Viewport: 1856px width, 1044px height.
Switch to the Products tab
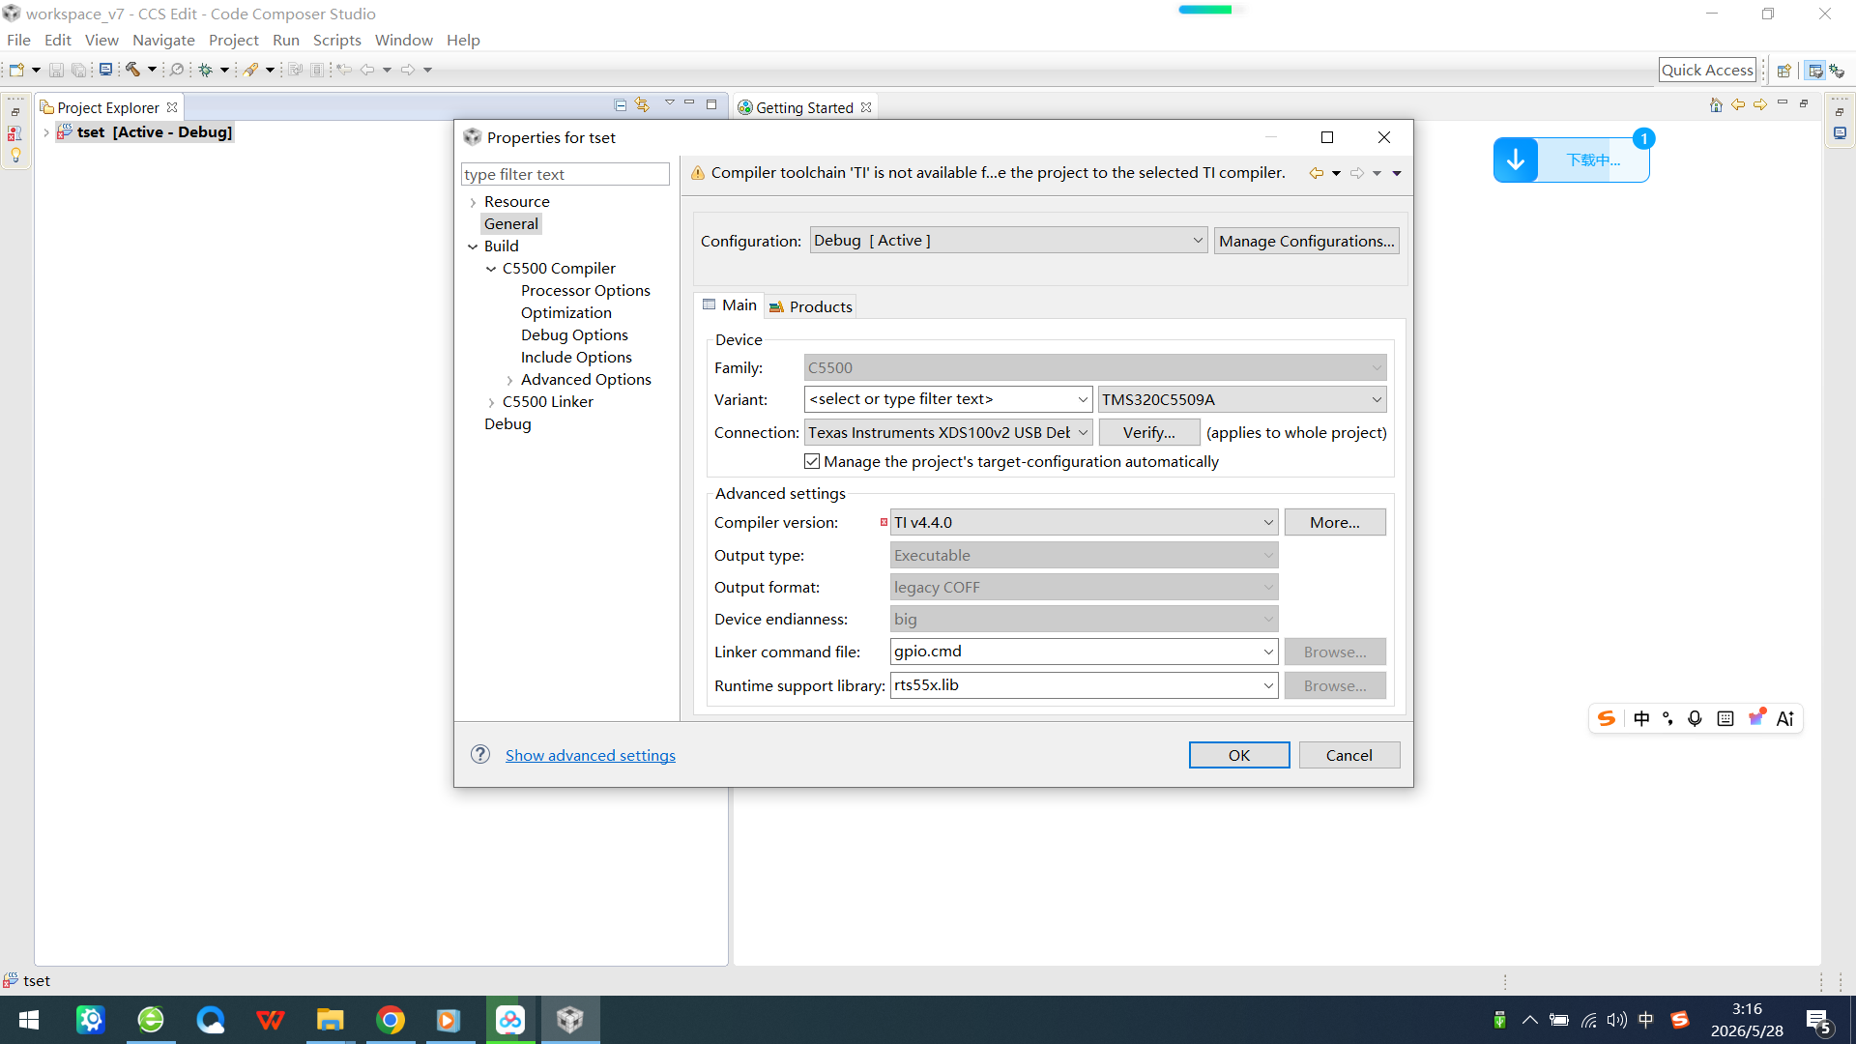[811, 306]
